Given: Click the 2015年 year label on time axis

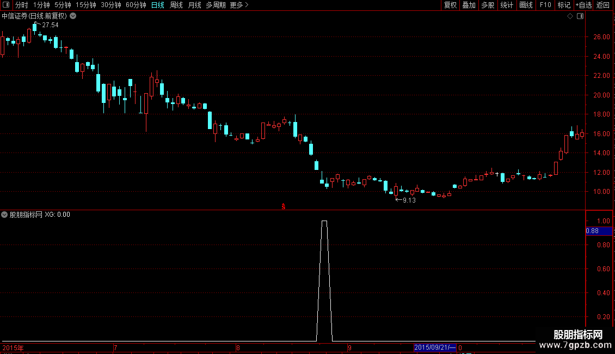Looking at the screenshot, I should [x=13, y=347].
